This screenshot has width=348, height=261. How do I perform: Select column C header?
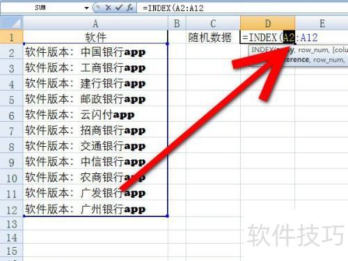213,23
